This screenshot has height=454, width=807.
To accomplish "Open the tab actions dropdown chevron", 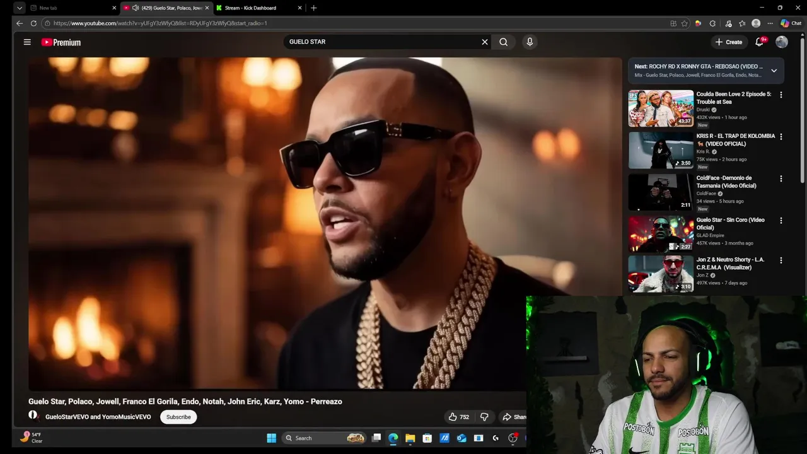I will point(20,8).
